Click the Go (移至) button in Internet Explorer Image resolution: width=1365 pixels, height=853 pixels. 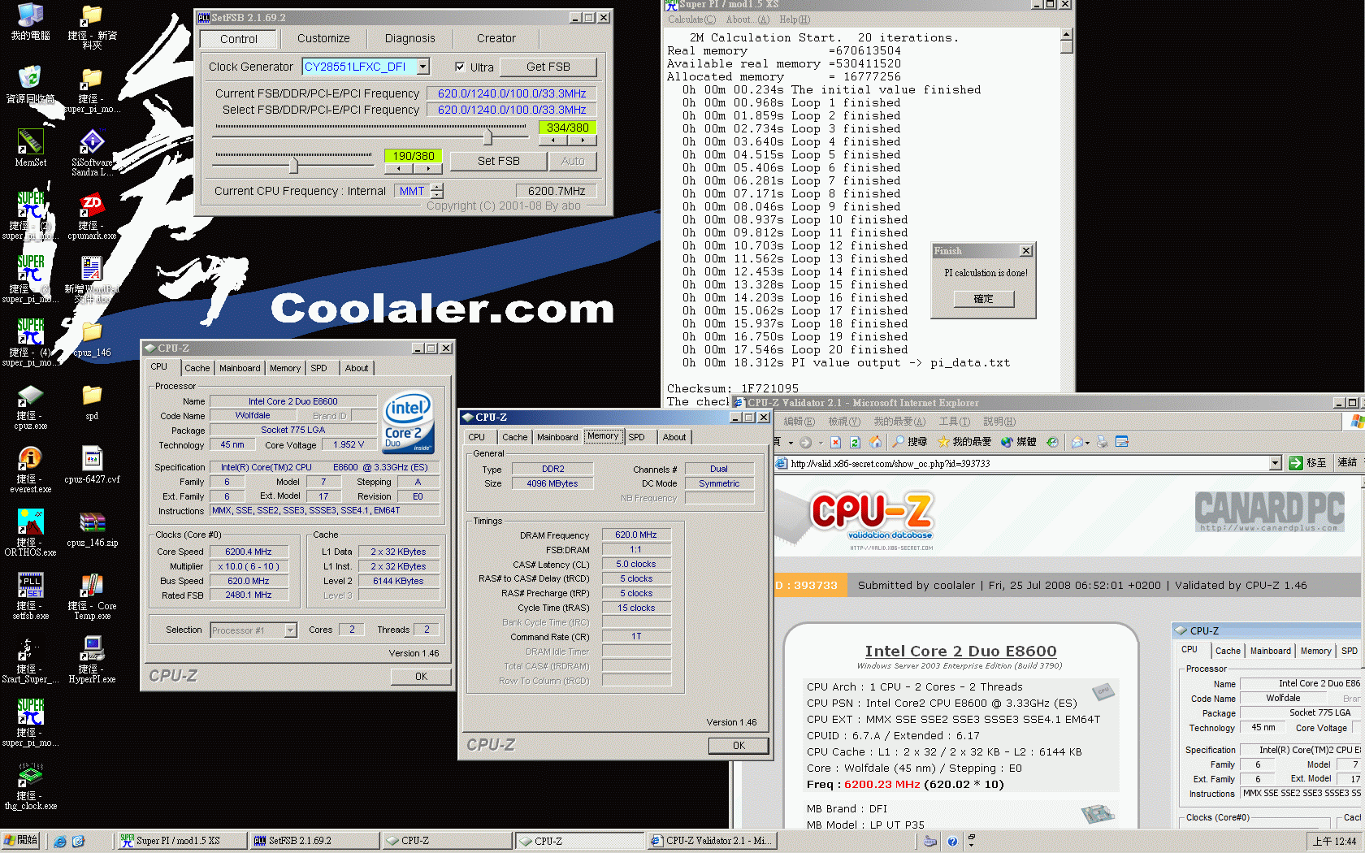(x=1307, y=463)
